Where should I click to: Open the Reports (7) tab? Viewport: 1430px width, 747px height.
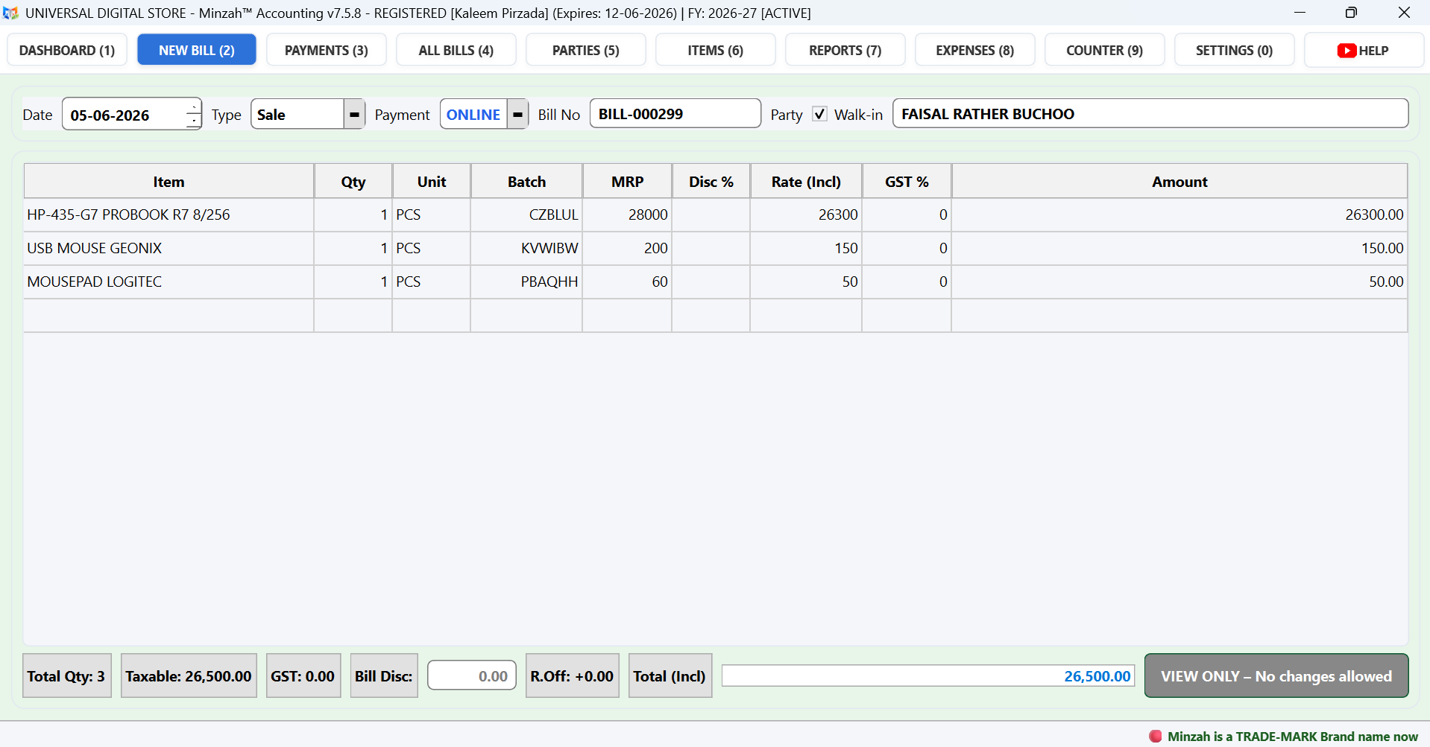click(845, 50)
